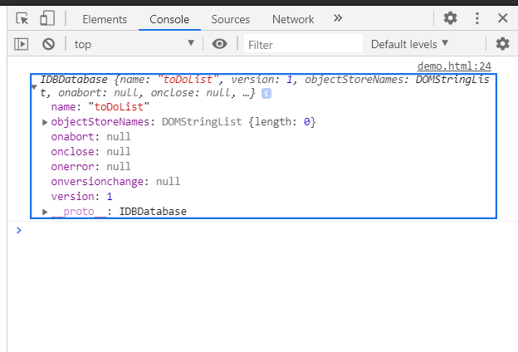Focus the Filter input field
The width and height of the screenshot is (518, 352).
(303, 44)
